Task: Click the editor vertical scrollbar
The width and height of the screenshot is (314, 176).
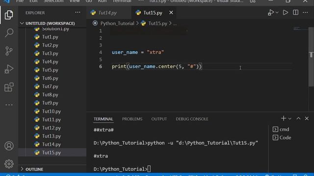Action: (311, 57)
